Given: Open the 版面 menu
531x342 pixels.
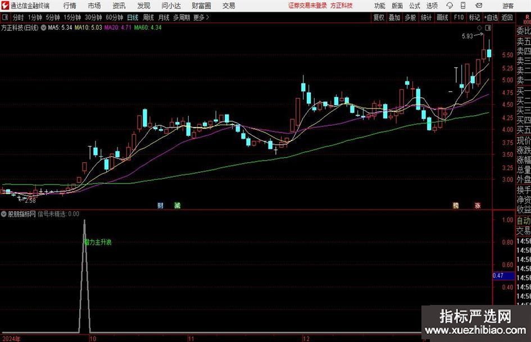Looking at the screenshot, I should pyautogui.click(x=397, y=6).
